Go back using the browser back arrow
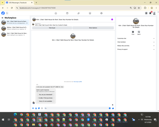 click(3, 8)
